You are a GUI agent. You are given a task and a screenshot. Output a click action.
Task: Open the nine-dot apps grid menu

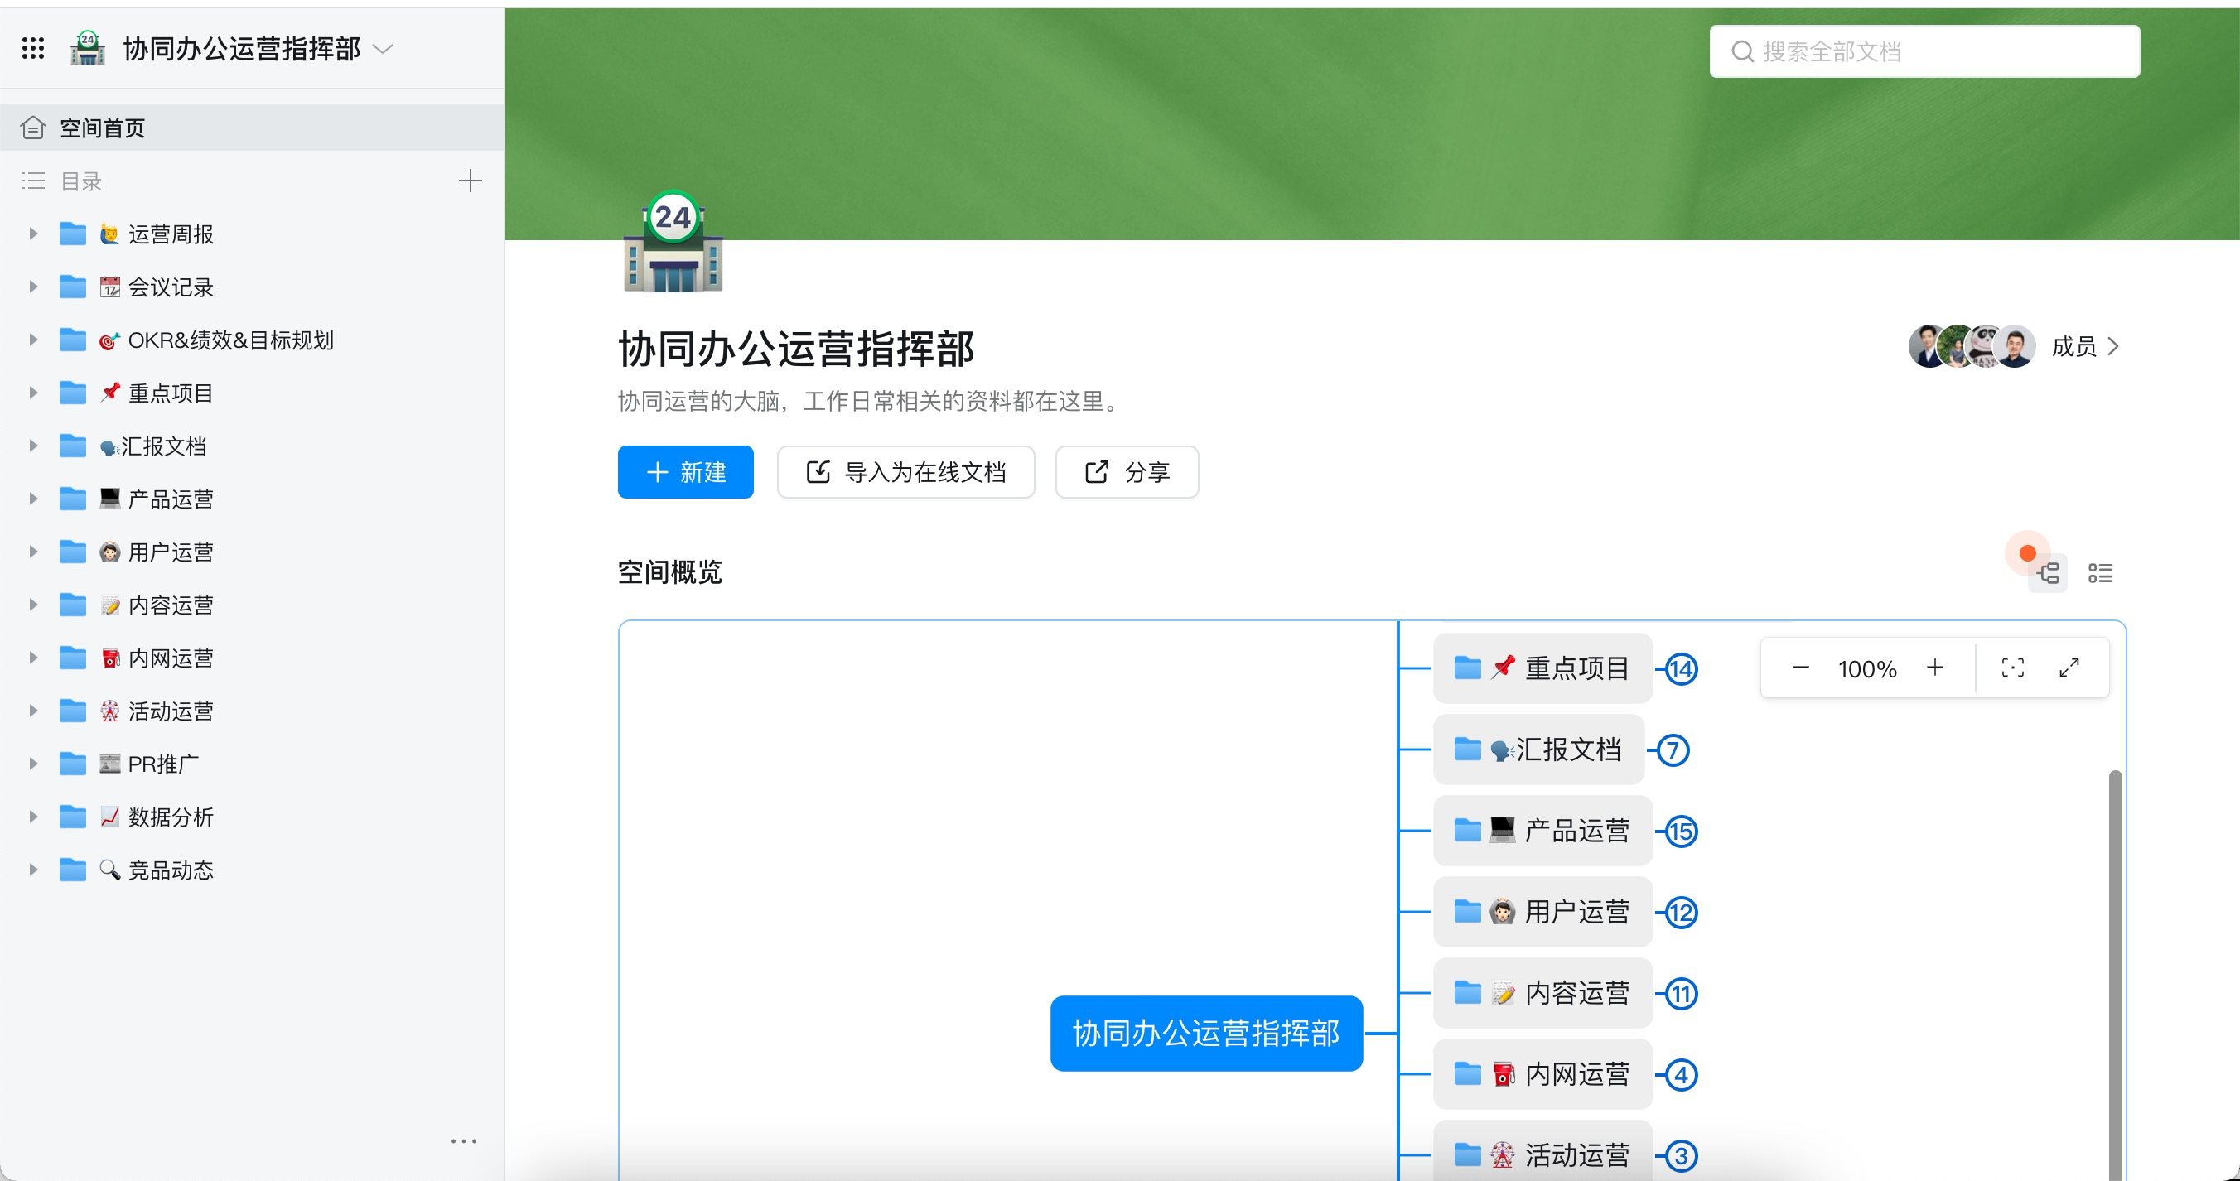tap(33, 50)
